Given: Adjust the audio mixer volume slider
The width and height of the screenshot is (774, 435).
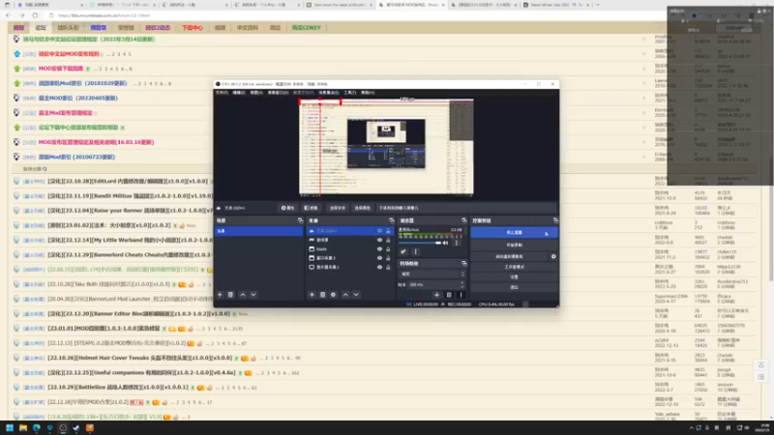Looking at the screenshot, I should click(x=420, y=243).
